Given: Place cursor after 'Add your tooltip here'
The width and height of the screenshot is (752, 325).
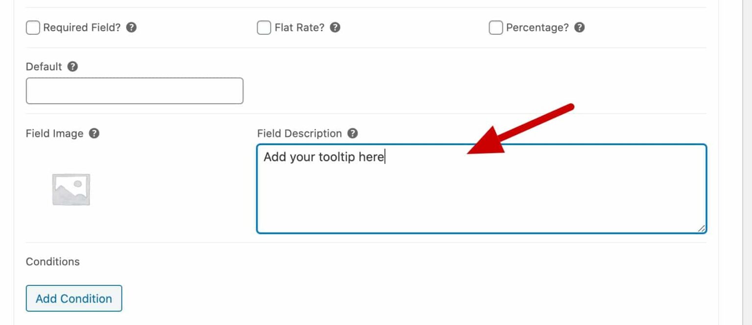Looking at the screenshot, I should click(x=385, y=157).
